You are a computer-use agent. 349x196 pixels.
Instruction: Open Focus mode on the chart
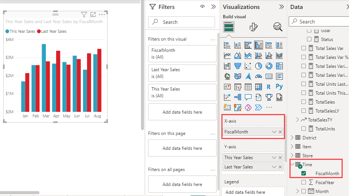point(93,15)
